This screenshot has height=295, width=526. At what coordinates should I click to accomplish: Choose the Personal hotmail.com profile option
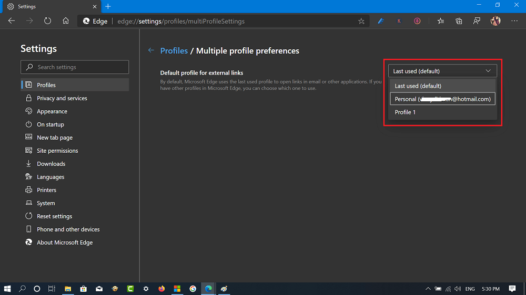[442, 99]
